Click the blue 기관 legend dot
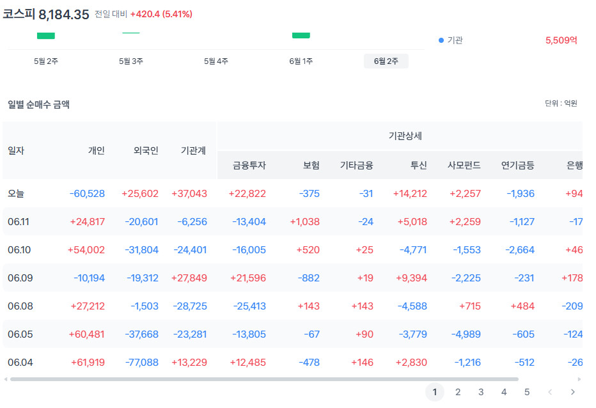This screenshot has width=596, height=408. click(x=441, y=40)
